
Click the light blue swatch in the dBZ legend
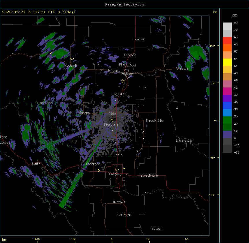pos(227,113)
